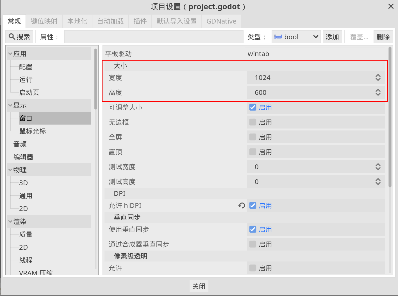Close the project settings dialog with X
398x296 pixels.
(391, 6)
